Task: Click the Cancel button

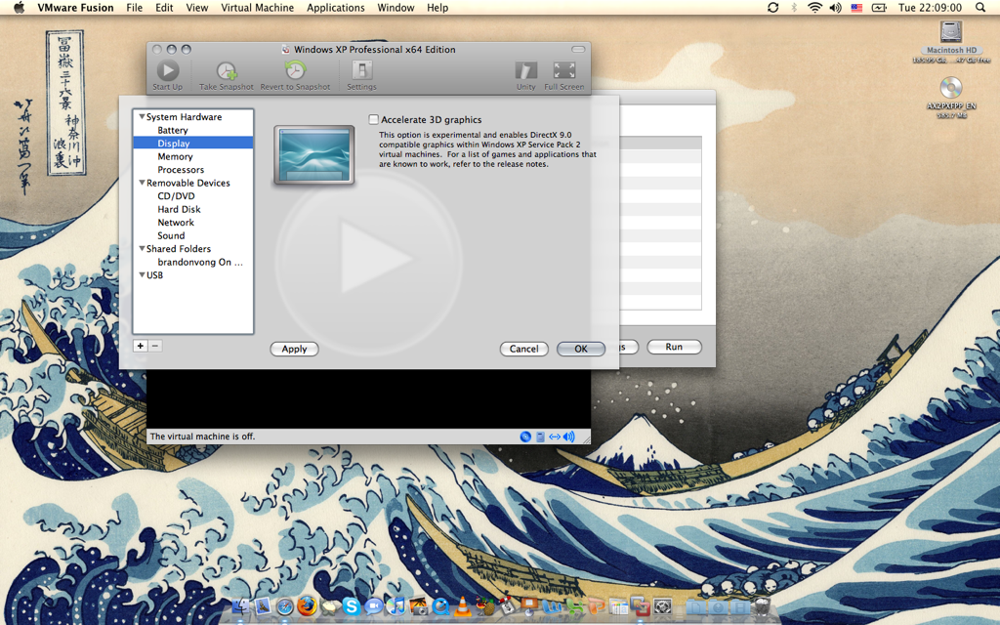Action: pos(523,349)
